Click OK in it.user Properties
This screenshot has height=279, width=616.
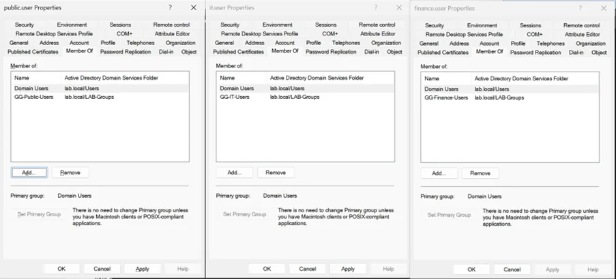point(267,269)
